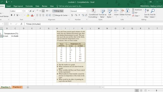Click AutoSum button
This screenshot has height=92, width=163.
point(137,10)
